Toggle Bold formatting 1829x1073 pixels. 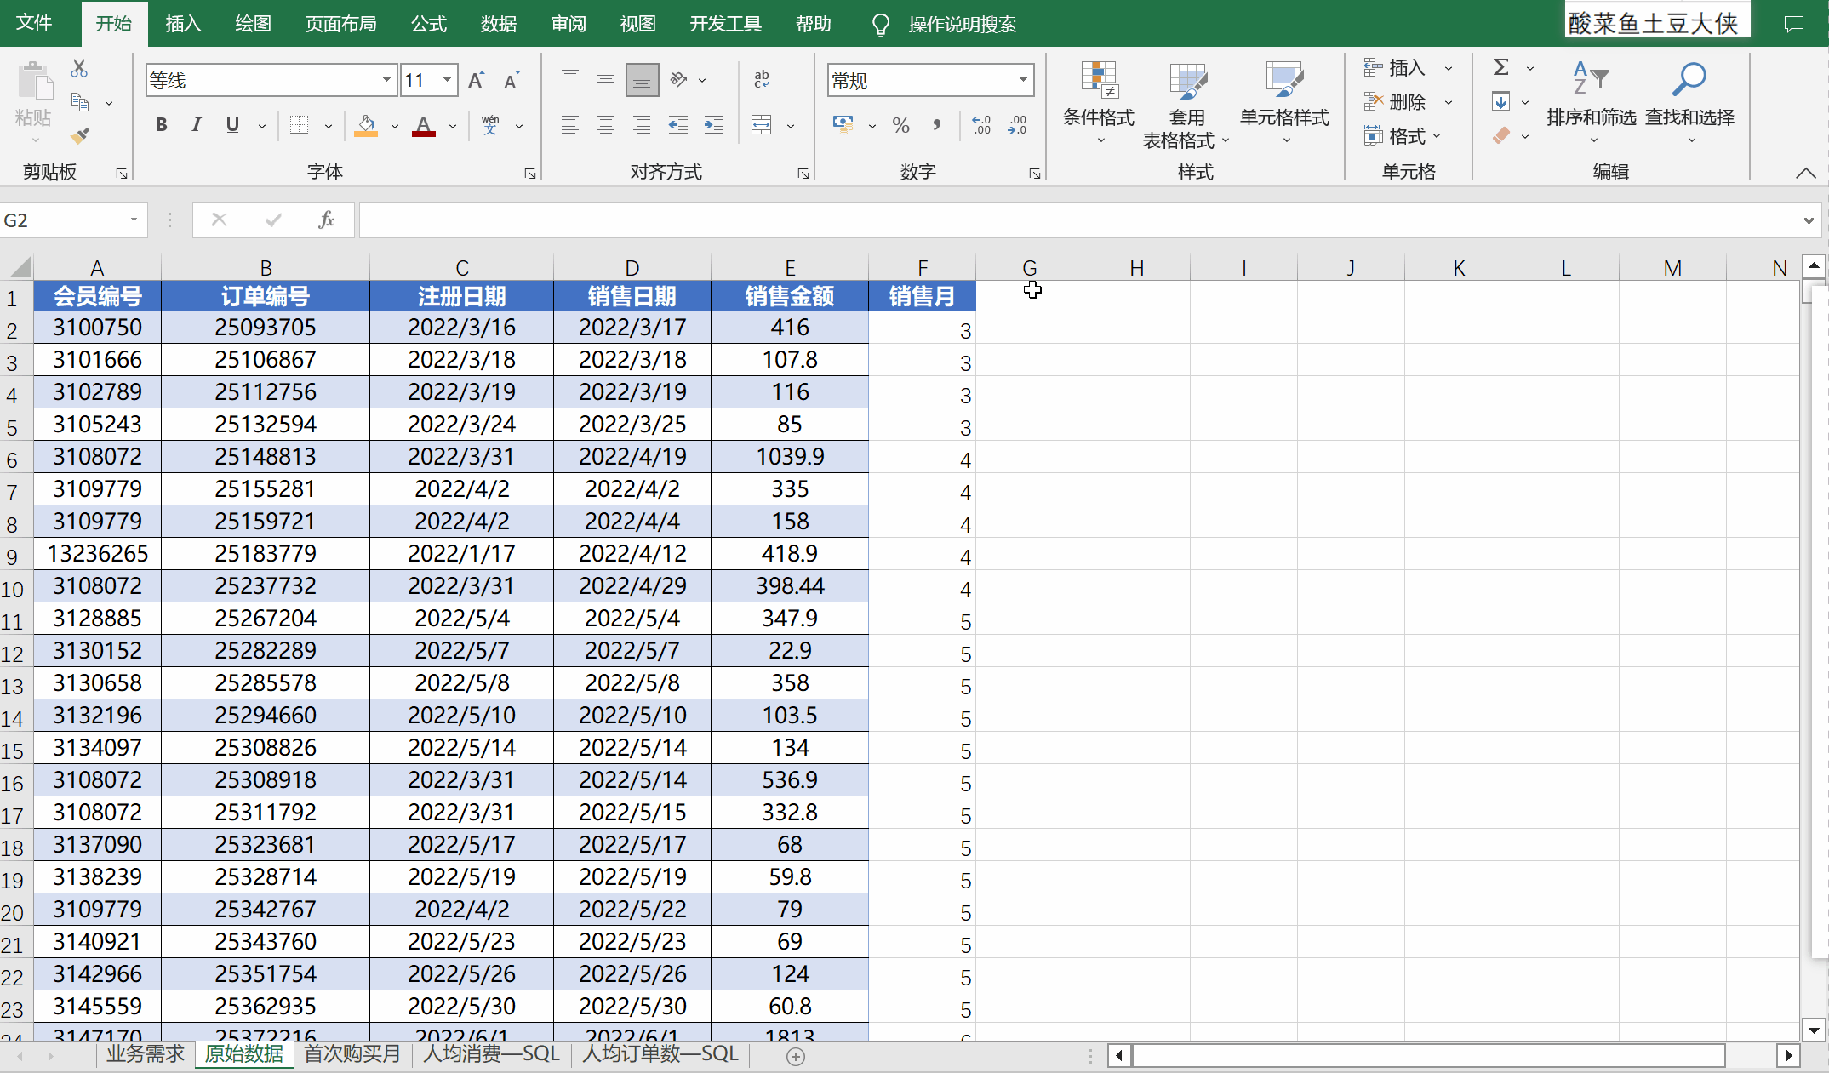pyautogui.click(x=161, y=125)
